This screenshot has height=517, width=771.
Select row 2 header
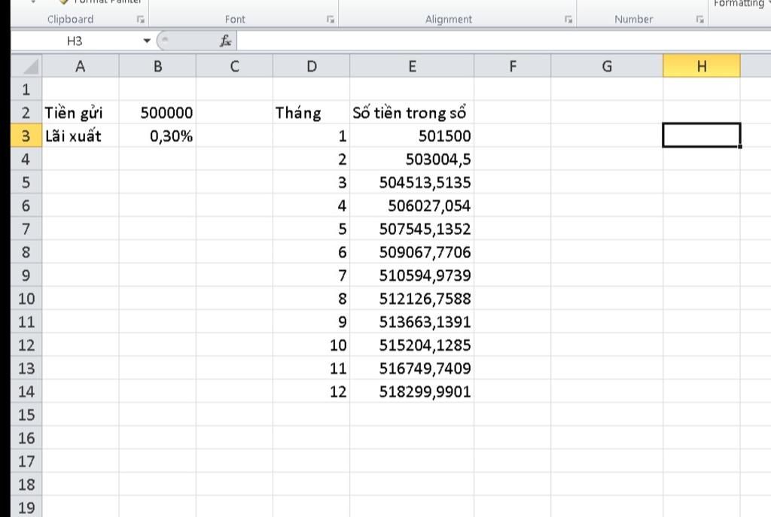(x=26, y=113)
